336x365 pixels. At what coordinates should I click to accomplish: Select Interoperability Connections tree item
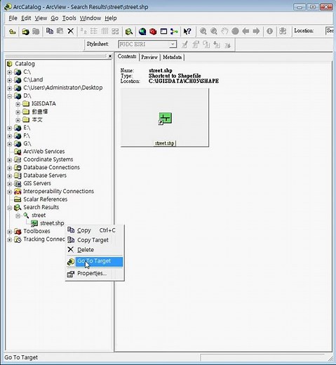tap(58, 192)
